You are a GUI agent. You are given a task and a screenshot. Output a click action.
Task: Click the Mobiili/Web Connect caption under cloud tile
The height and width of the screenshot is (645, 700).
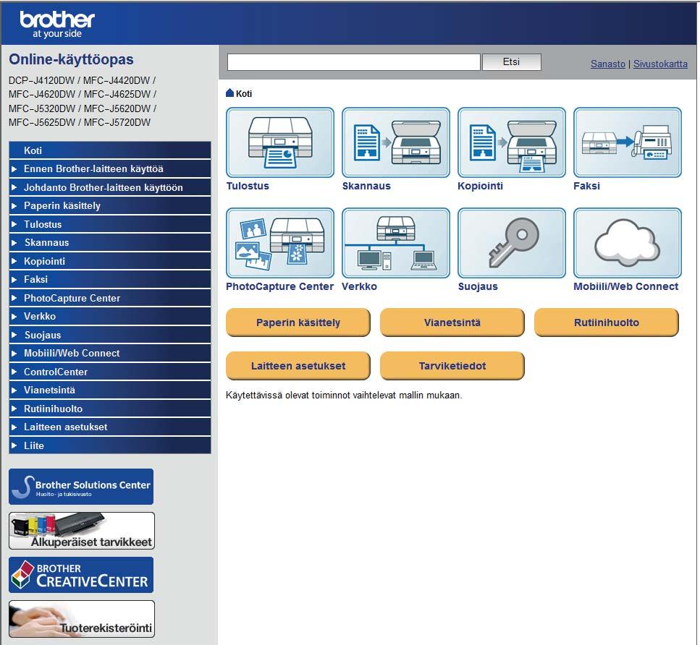[x=626, y=286]
